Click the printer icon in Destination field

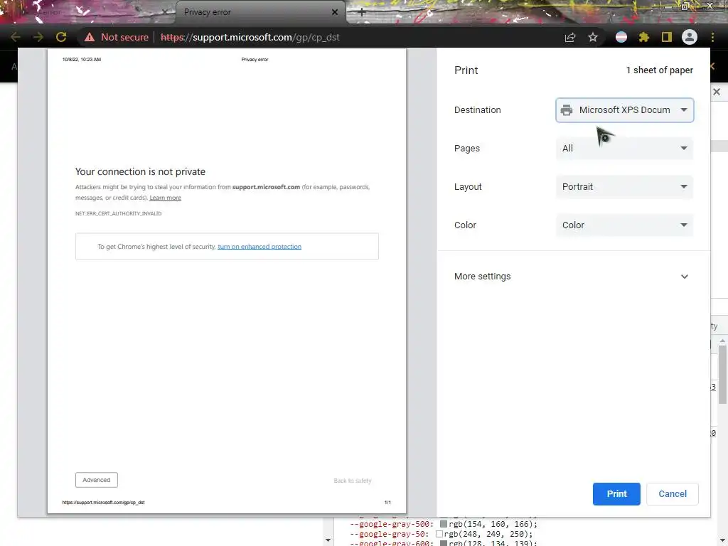[567, 110]
